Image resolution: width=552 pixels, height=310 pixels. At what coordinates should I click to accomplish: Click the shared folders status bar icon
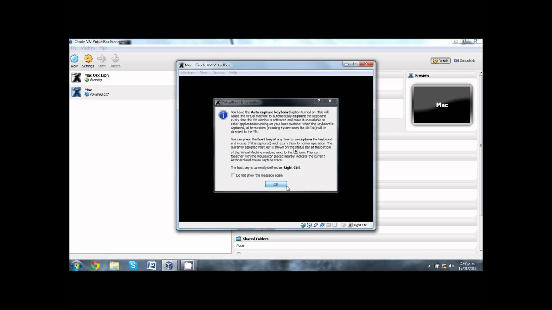tap(329, 225)
